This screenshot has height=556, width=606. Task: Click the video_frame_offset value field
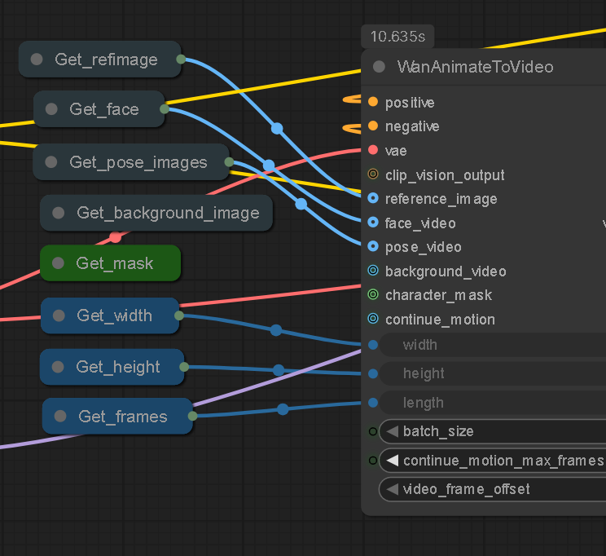pos(493,489)
